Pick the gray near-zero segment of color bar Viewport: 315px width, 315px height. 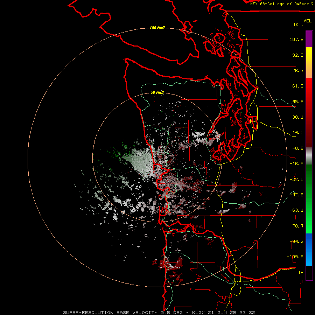coord(309,156)
